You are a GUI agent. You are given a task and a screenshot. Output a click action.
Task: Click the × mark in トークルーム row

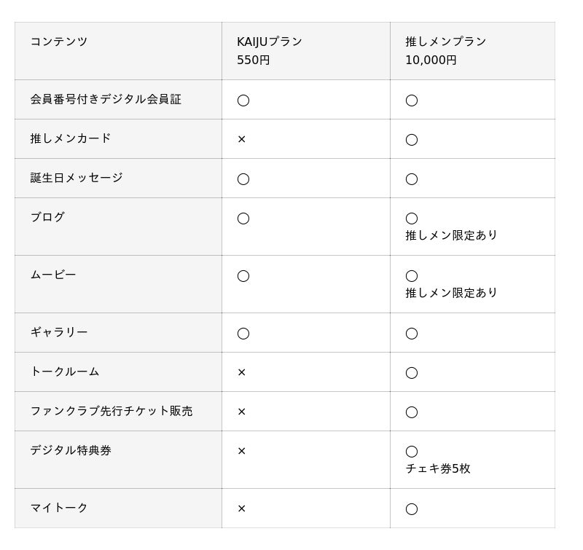(x=241, y=372)
